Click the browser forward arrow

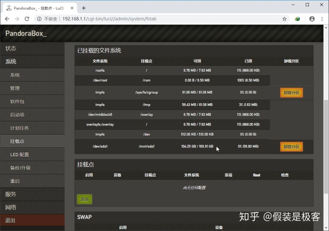(x=17, y=19)
